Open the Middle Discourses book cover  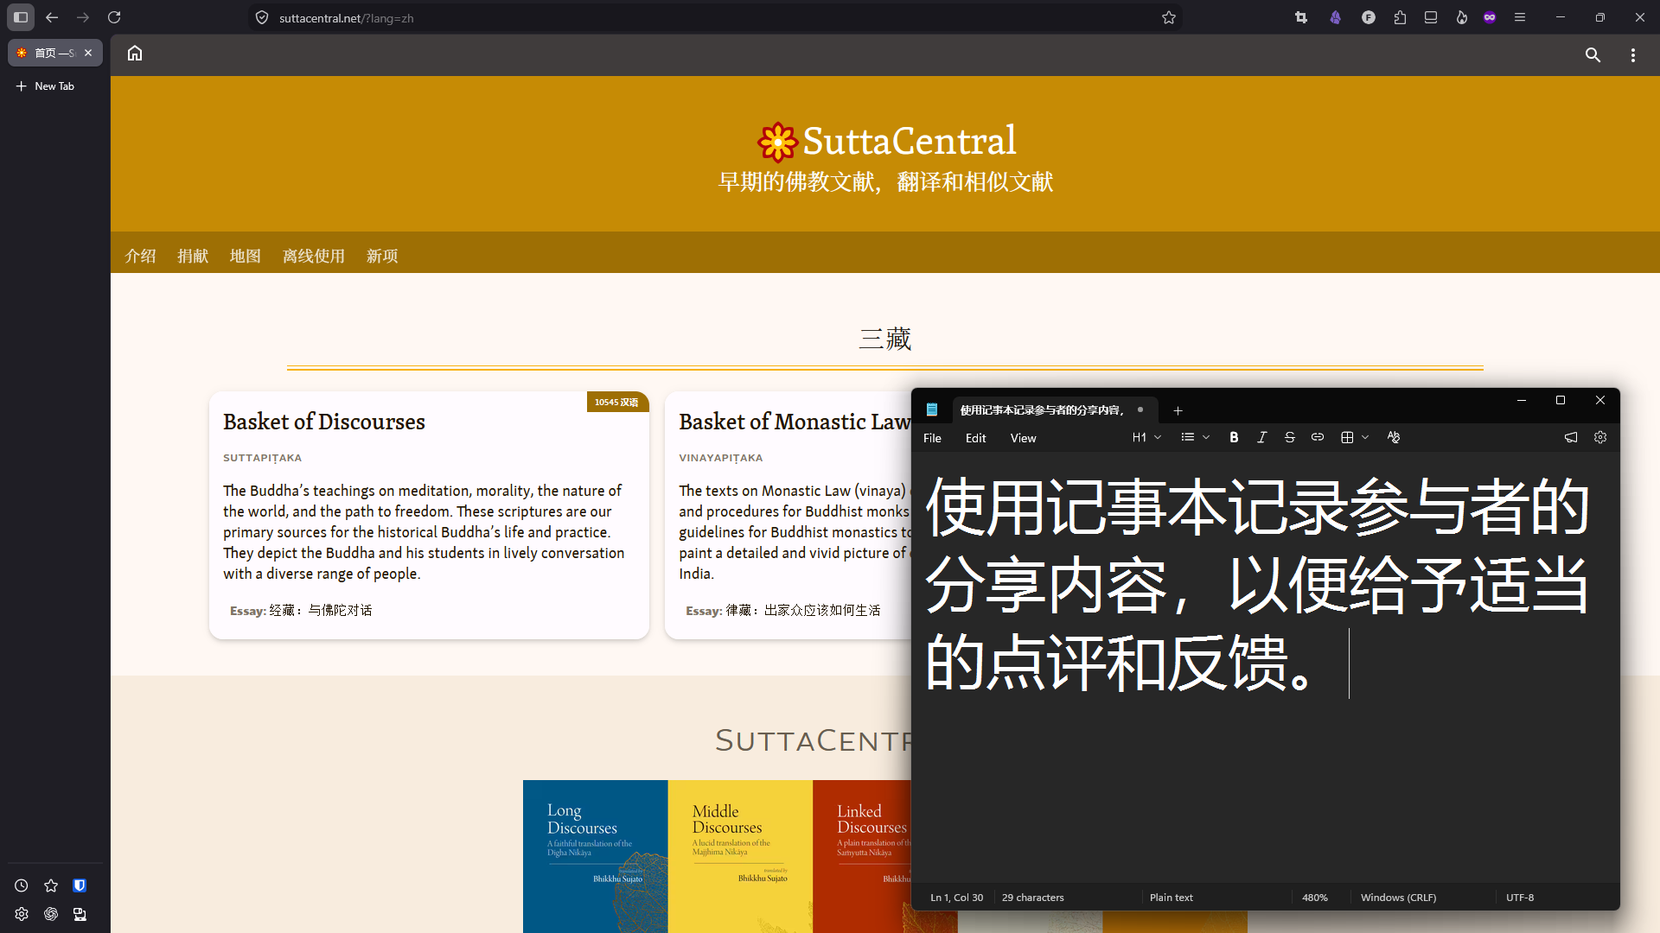[x=740, y=856]
